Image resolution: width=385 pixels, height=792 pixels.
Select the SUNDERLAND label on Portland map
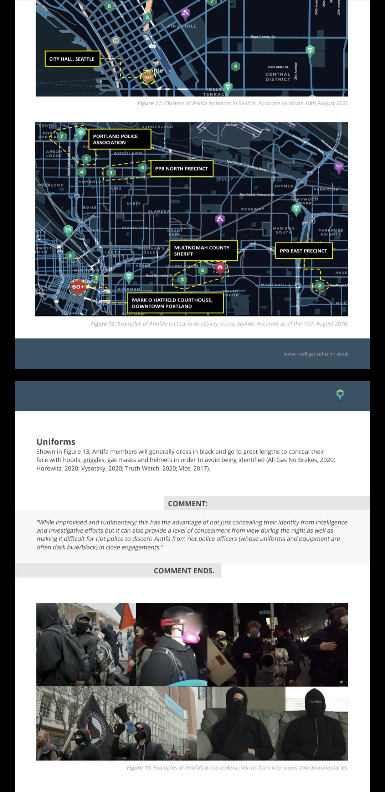click(157, 127)
